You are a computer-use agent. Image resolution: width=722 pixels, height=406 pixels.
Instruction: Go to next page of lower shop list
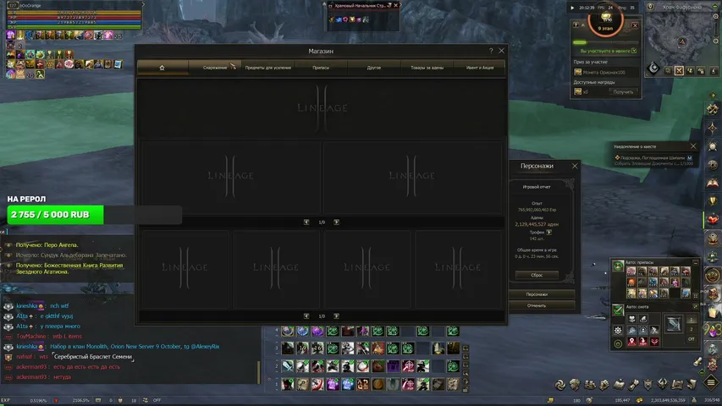[337, 315]
